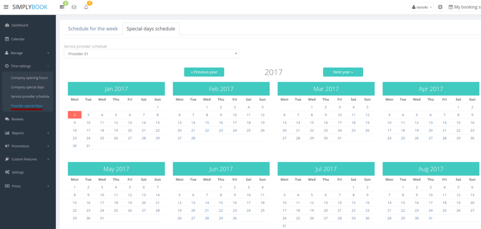481x229 pixels.
Task: Switch to Schedule for the week tab
Action: 93,29
